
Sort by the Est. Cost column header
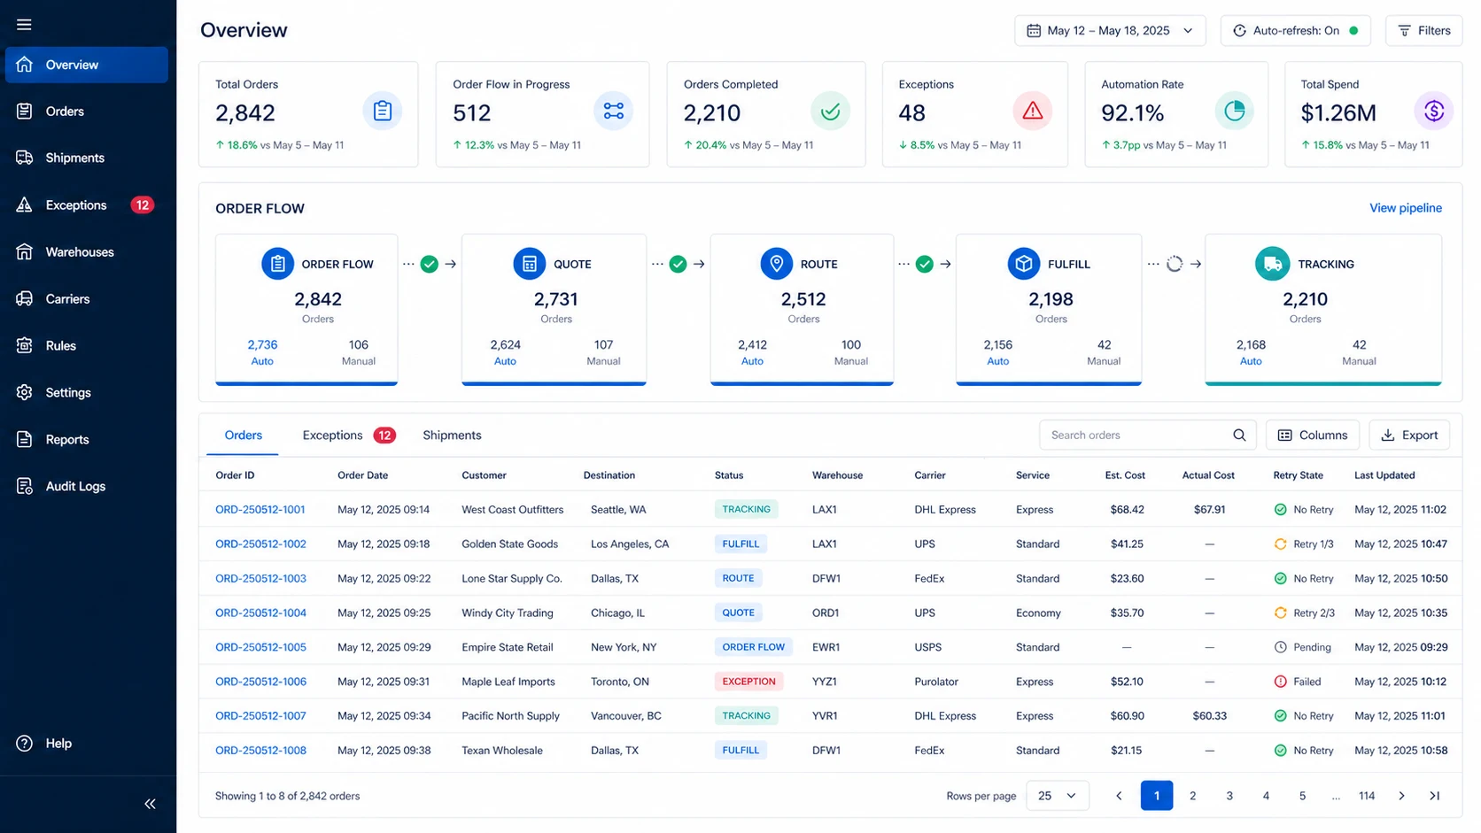[1125, 475]
